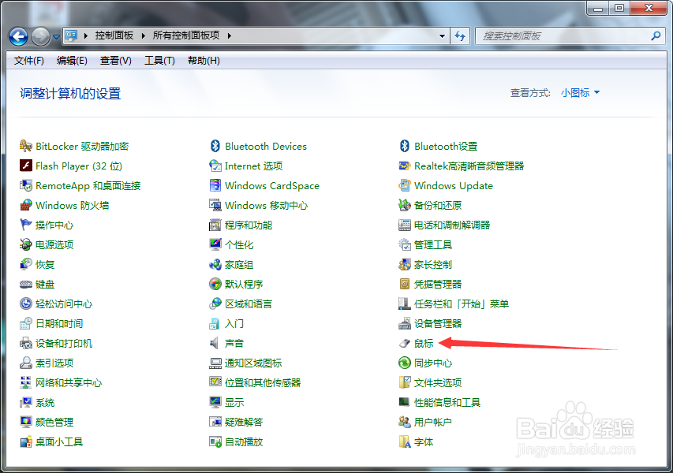Open the 查看(V) menu
Screen dimensions: 673x473
pos(115,61)
